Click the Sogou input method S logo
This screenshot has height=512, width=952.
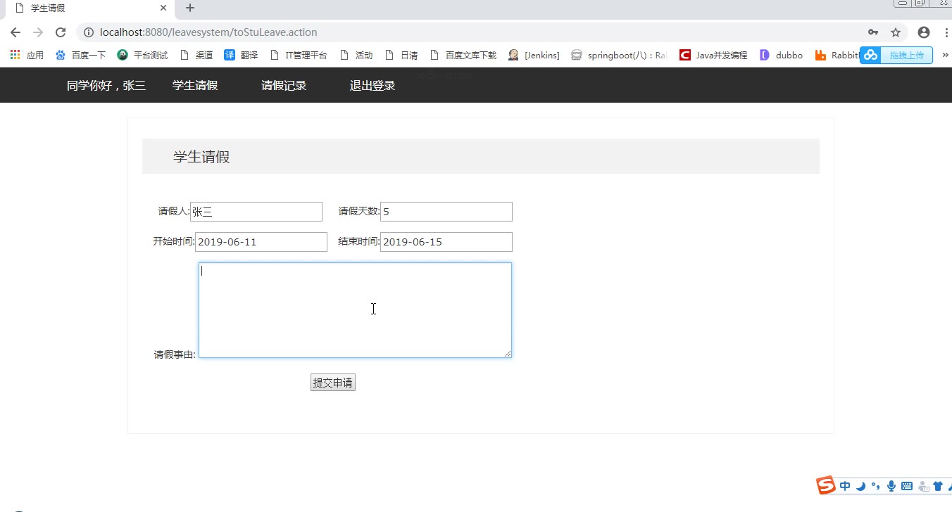pyautogui.click(x=826, y=485)
